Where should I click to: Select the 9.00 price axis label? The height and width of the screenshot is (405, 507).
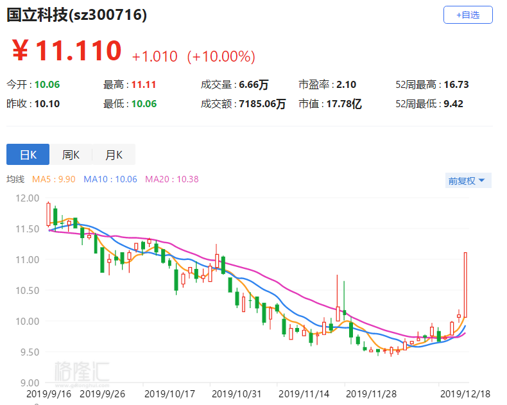click(30, 383)
